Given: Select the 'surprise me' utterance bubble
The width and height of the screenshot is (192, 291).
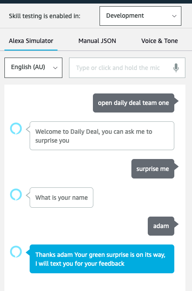Looking at the screenshot, I should [153, 169].
